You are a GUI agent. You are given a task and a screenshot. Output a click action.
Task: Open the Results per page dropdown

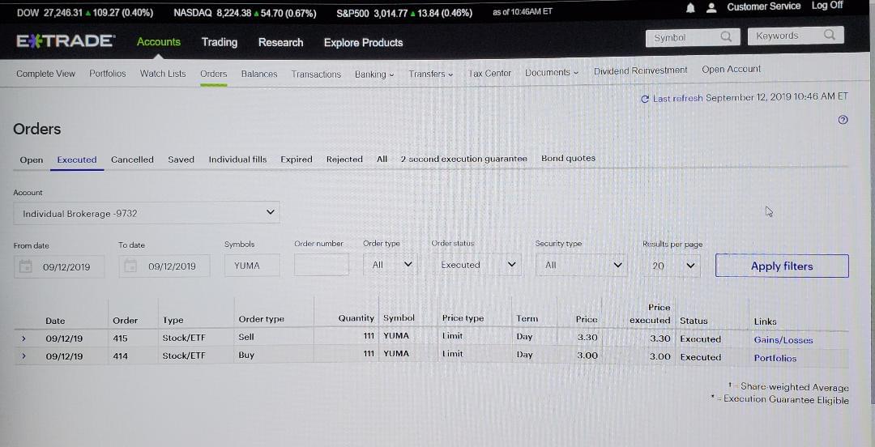672,266
